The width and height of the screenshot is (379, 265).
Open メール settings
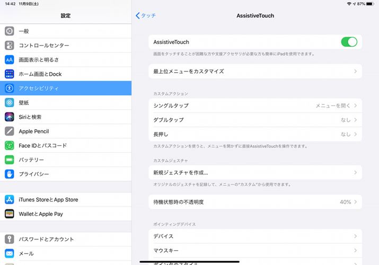tap(66, 253)
